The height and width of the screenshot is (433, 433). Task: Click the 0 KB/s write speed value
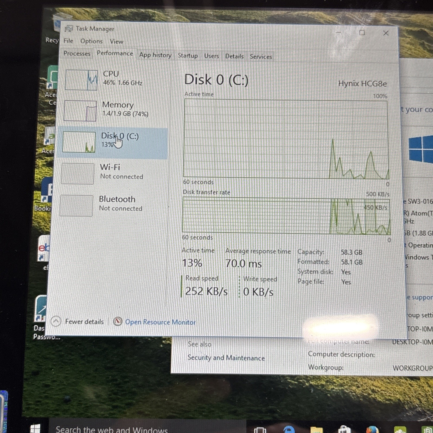(x=258, y=292)
